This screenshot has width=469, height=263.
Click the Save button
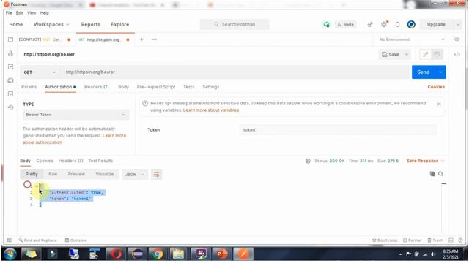[391, 54]
